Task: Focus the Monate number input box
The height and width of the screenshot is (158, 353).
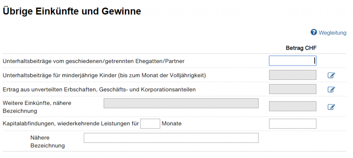Action: click(x=150, y=124)
